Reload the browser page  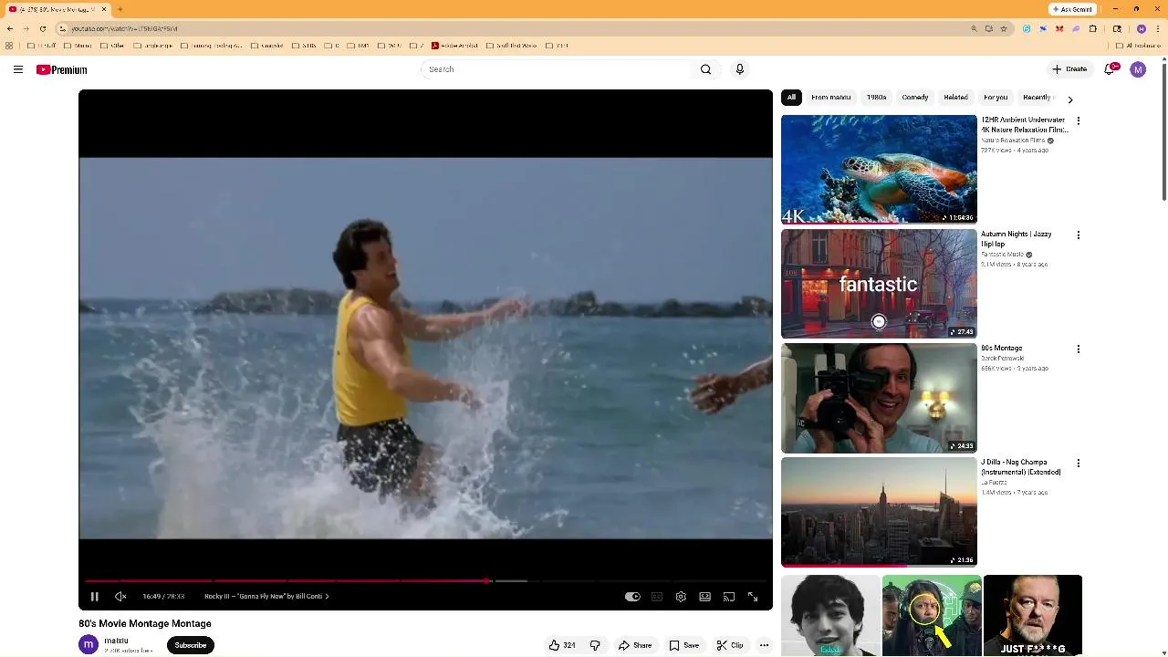tap(43, 28)
